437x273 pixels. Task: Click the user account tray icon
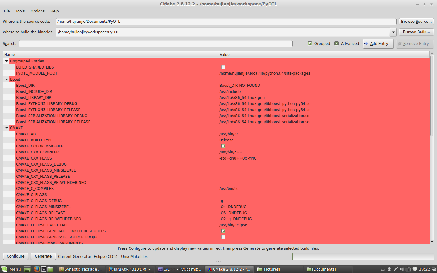(389, 269)
